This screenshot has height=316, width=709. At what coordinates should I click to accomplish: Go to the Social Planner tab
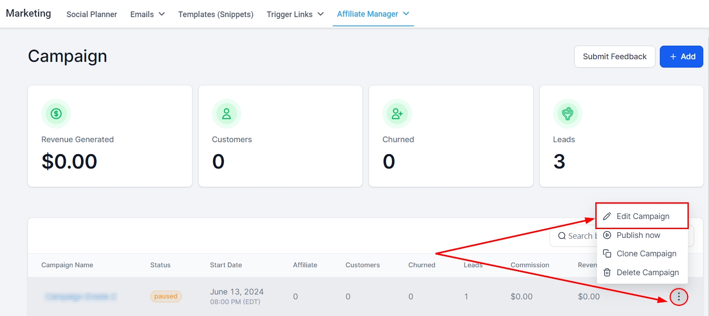point(92,14)
